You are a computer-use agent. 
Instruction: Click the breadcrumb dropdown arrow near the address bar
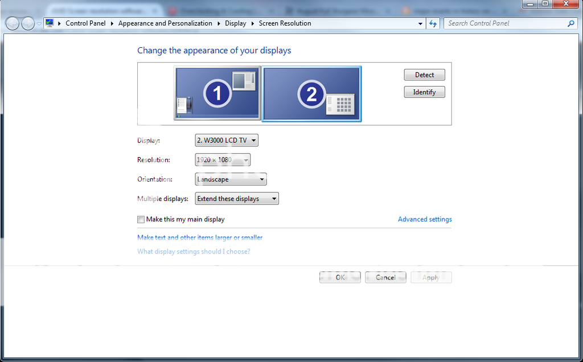tap(420, 23)
